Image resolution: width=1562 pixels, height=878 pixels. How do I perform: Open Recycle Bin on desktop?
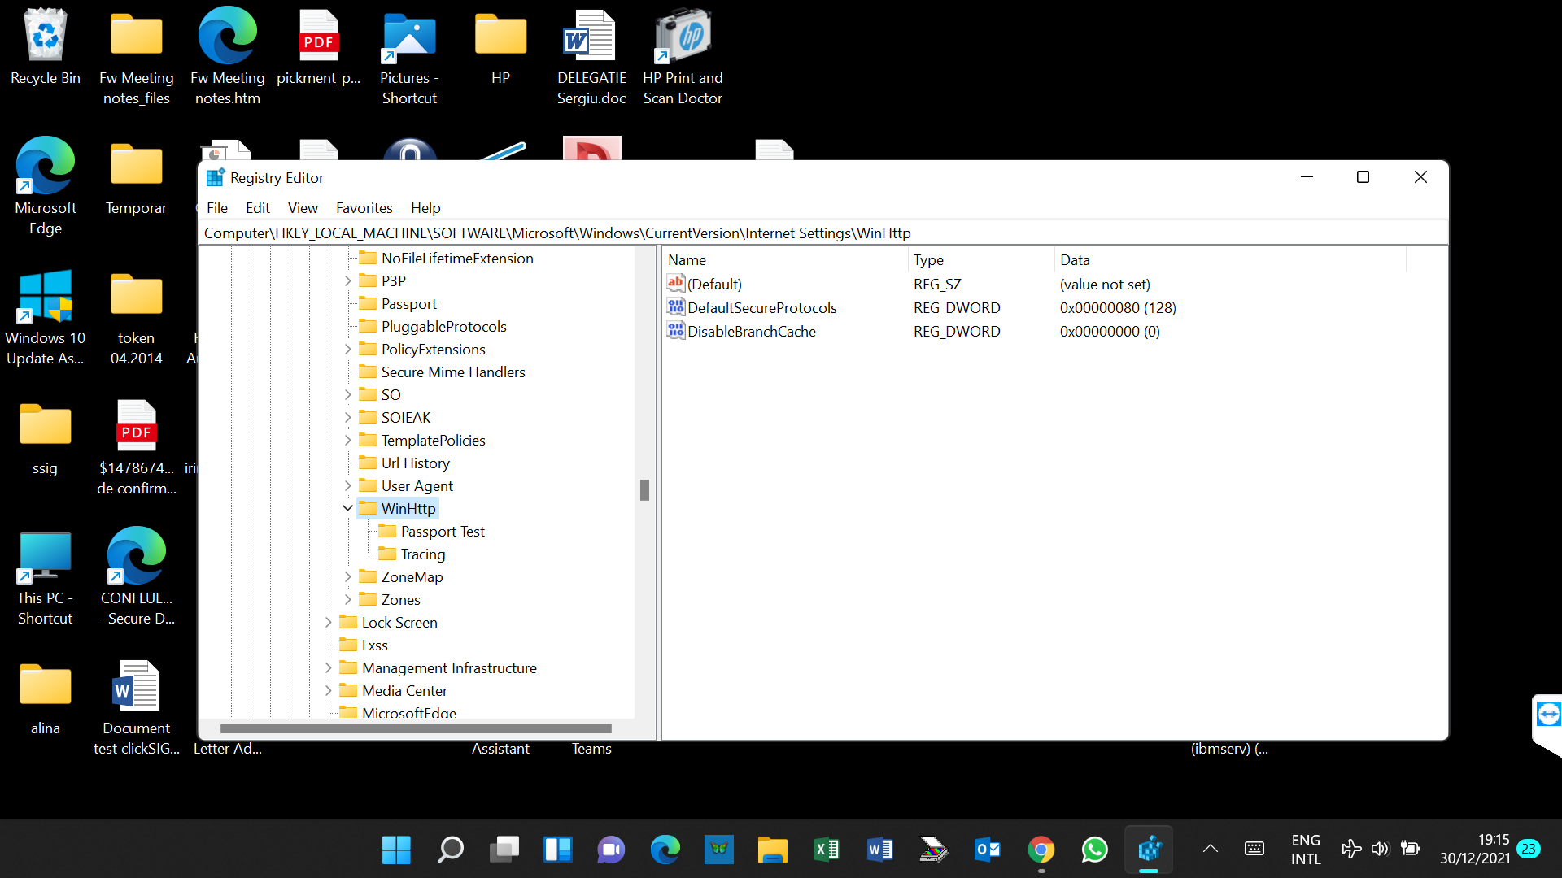click(46, 47)
